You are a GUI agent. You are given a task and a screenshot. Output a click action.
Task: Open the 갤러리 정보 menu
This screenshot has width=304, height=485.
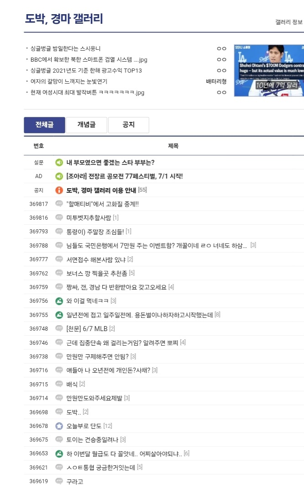(x=289, y=21)
